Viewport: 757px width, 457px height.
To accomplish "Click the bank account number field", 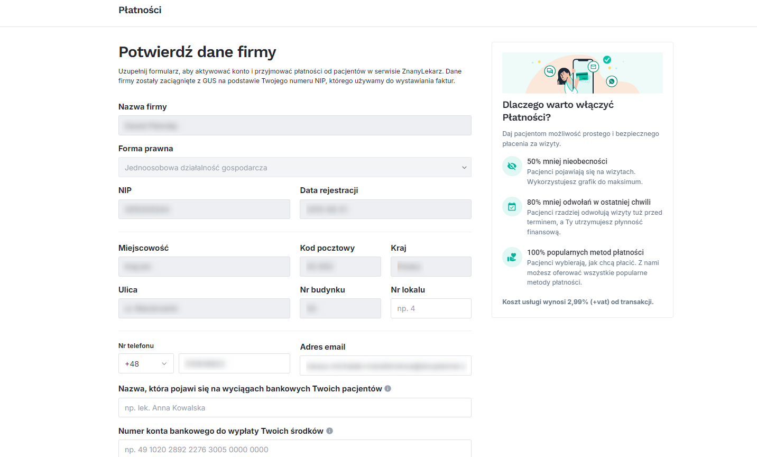I will click(x=294, y=449).
